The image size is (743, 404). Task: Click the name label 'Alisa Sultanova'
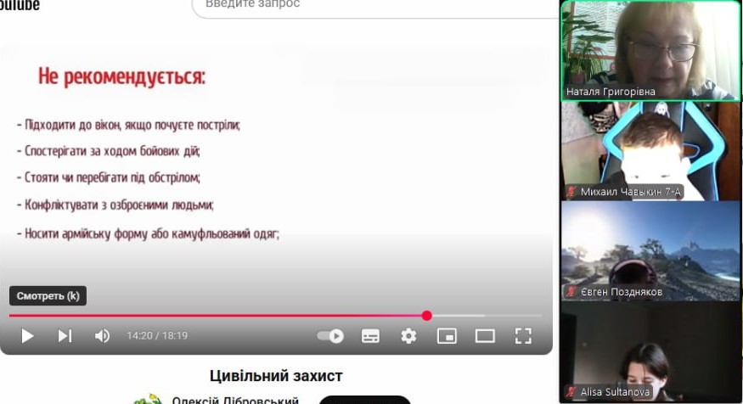point(615,391)
